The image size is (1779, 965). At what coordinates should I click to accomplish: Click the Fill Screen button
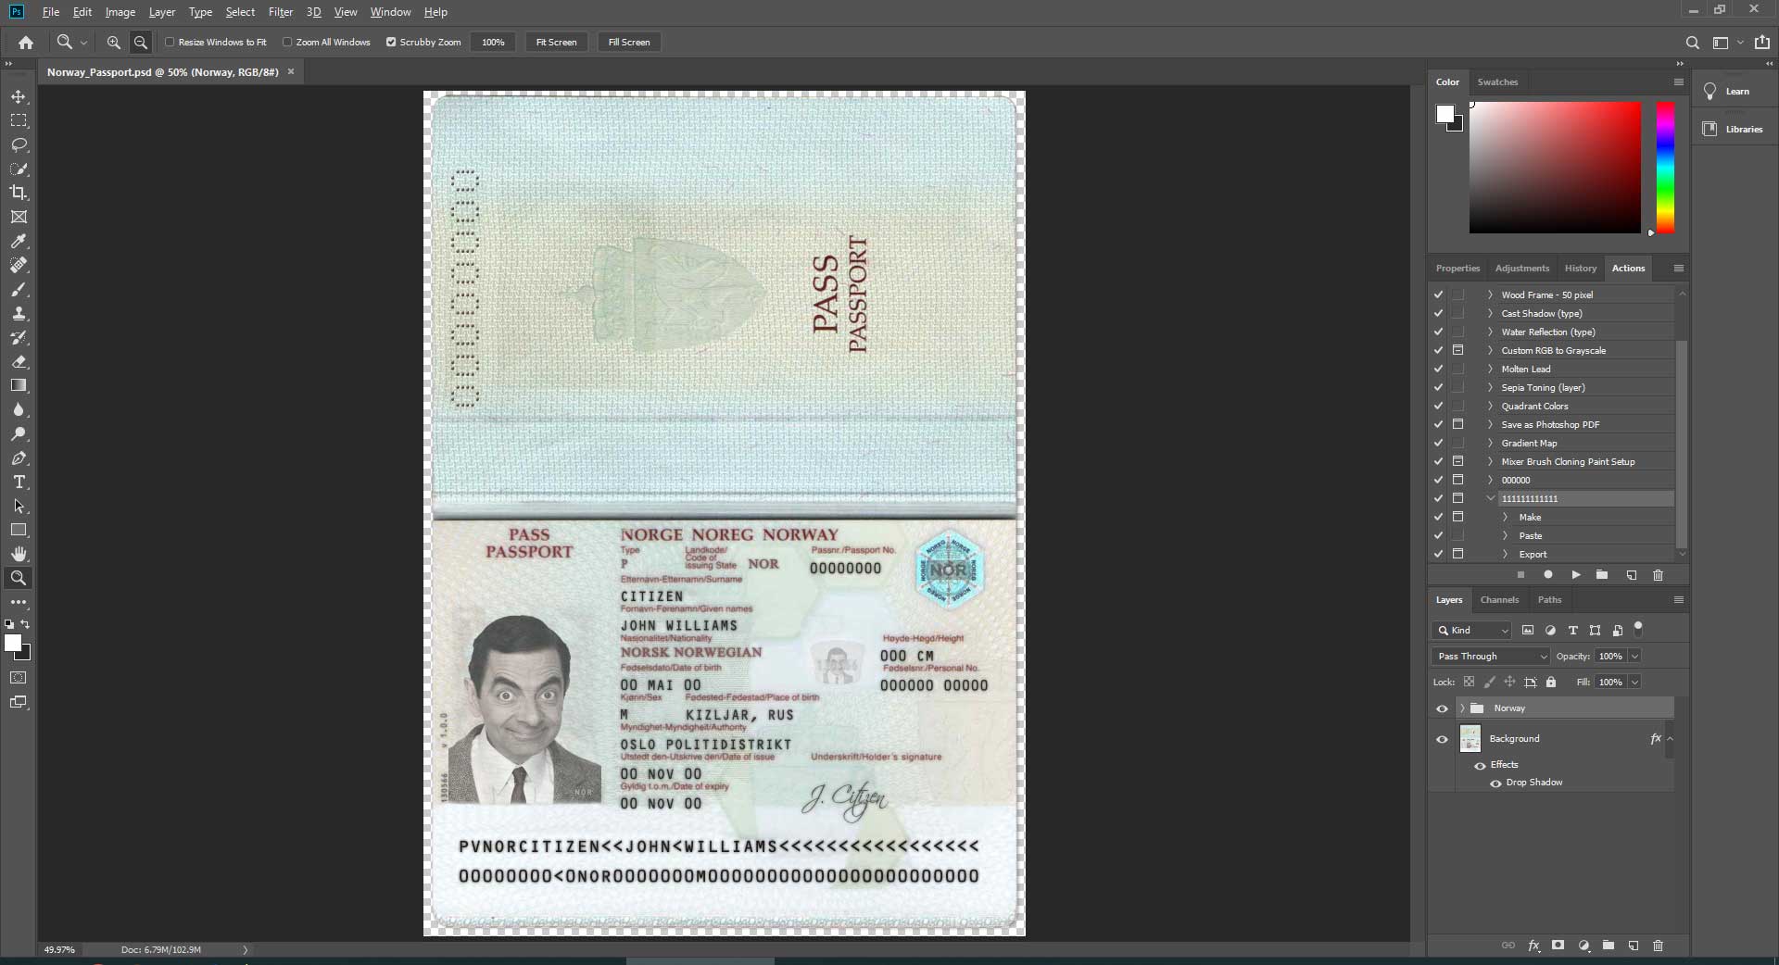pyautogui.click(x=628, y=43)
